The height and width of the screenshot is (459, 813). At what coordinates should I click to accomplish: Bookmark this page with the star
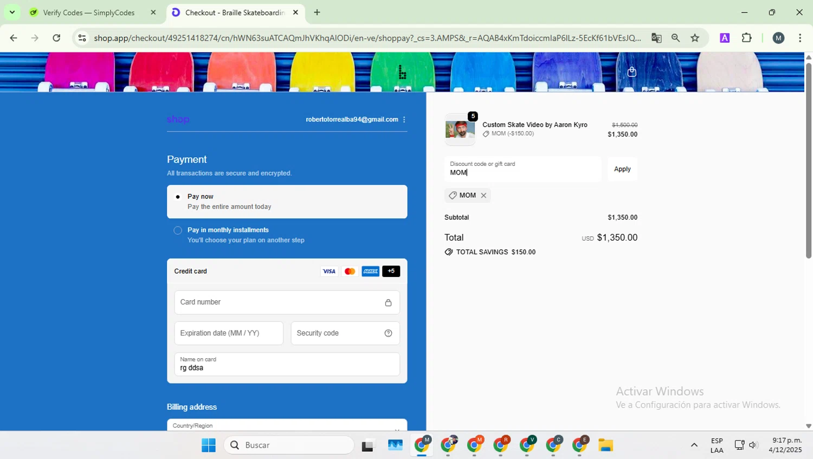pos(695,38)
